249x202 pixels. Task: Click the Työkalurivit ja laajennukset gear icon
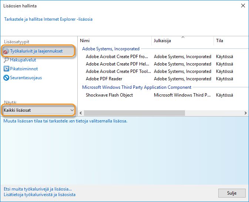click(6, 51)
